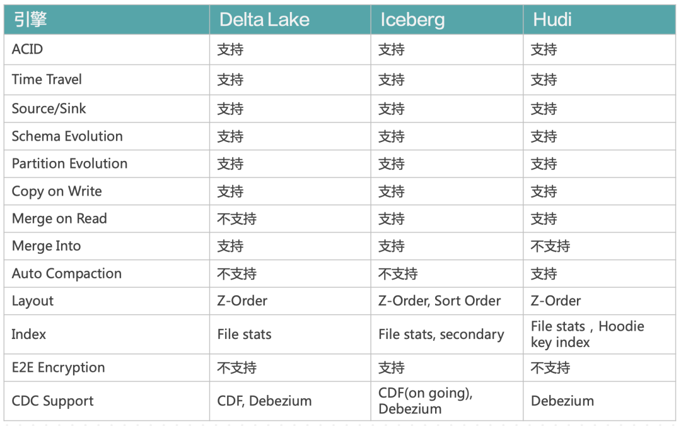Click the "CDF(on going), Debezium" cell
Image resolution: width=681 pixels, height=426 pixels.
click(x=426, y=401)
